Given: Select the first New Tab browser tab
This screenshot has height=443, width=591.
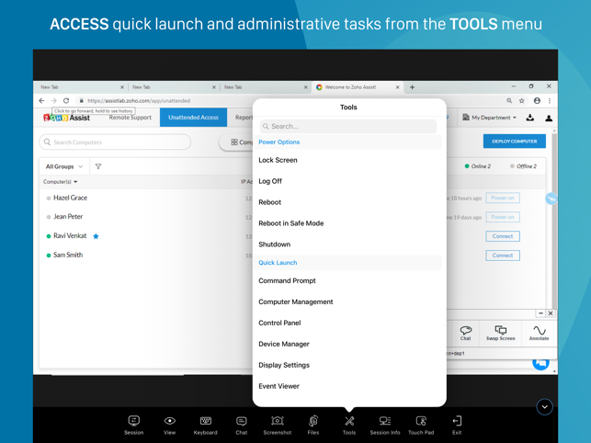Looking at the screenshot, I should point(82,87).
